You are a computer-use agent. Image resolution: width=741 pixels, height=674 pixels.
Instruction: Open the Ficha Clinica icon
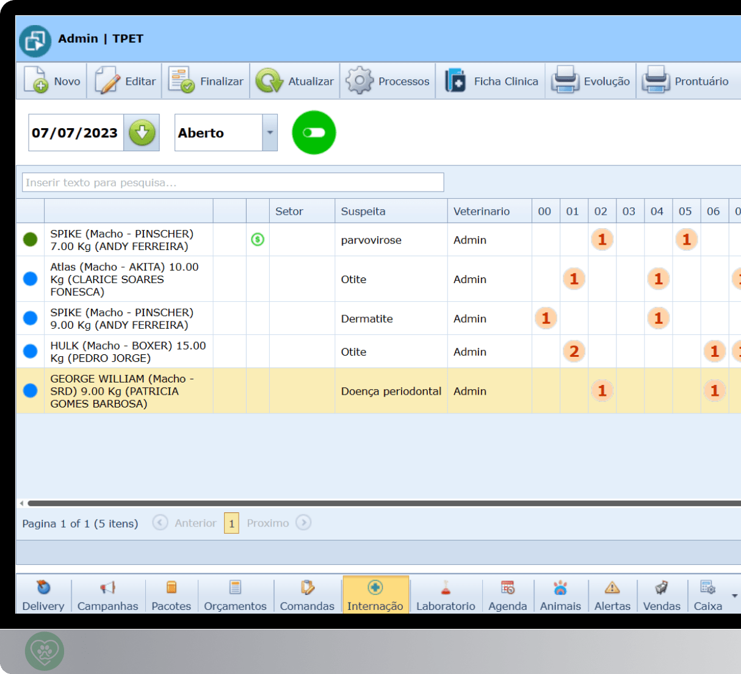pos(455,81)
